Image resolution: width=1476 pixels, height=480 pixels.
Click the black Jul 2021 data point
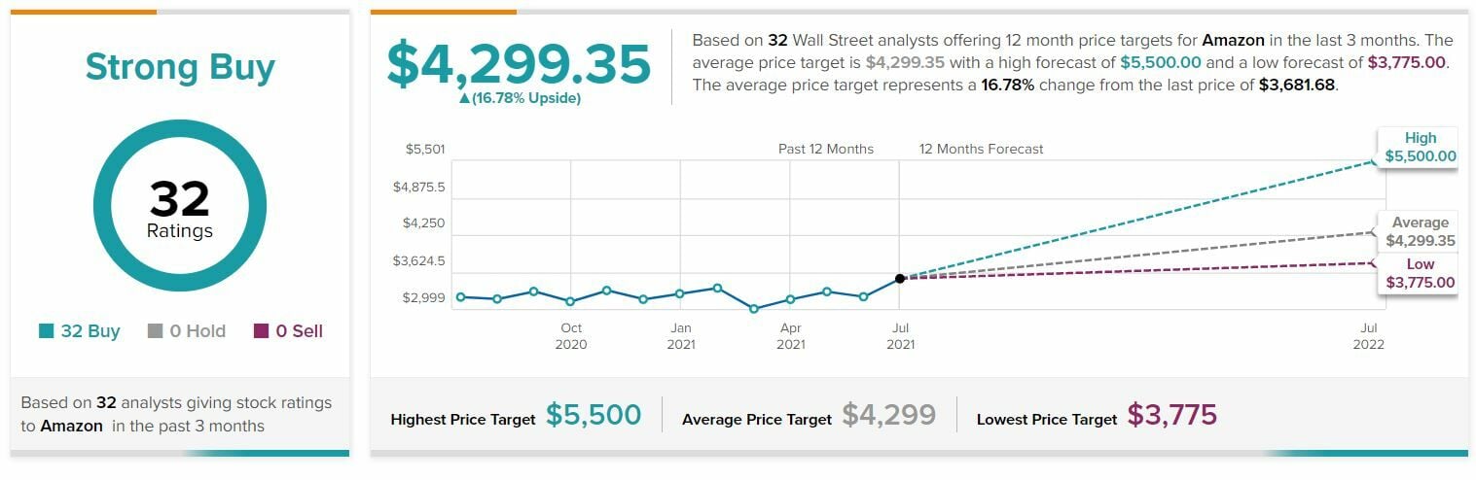(900, 278)
